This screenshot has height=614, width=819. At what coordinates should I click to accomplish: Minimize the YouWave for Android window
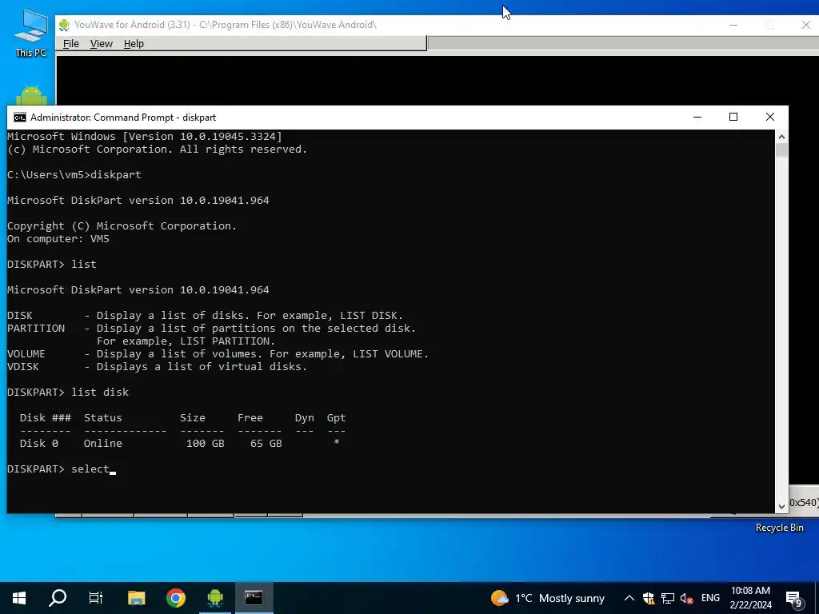(733, 25)
